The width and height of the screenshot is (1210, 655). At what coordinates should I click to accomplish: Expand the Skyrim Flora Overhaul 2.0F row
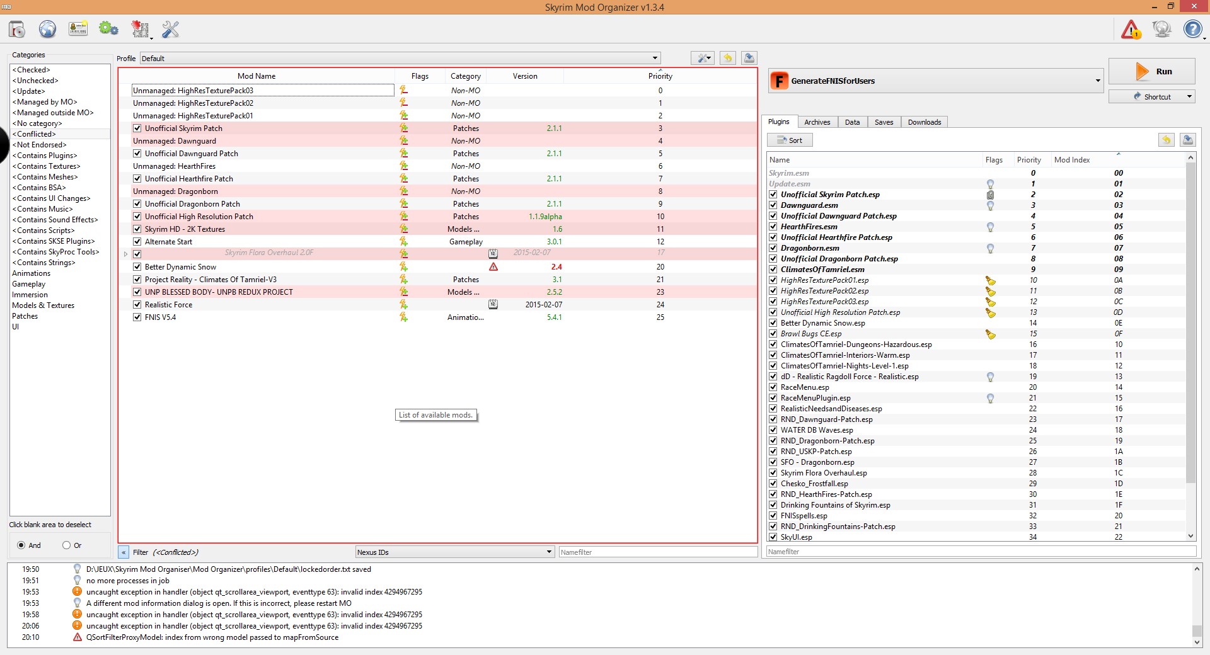click(125, 254)
